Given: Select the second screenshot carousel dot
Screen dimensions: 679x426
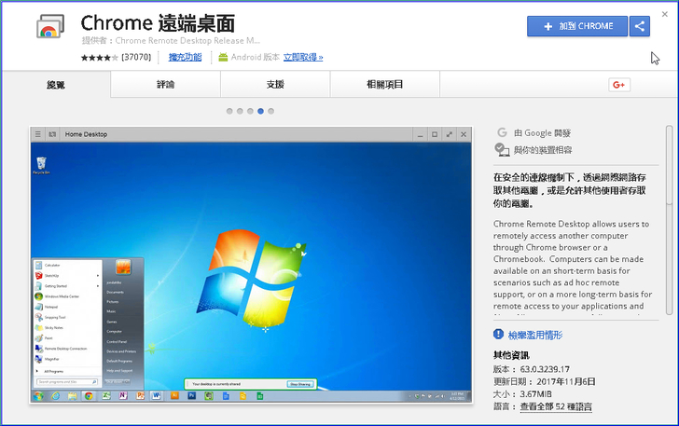Looking at the screenshot, I should coord(240,111).
